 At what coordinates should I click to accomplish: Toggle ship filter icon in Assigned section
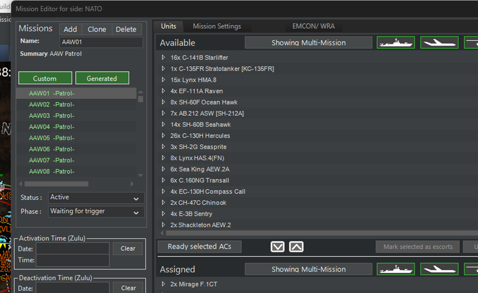click(396, 269)
